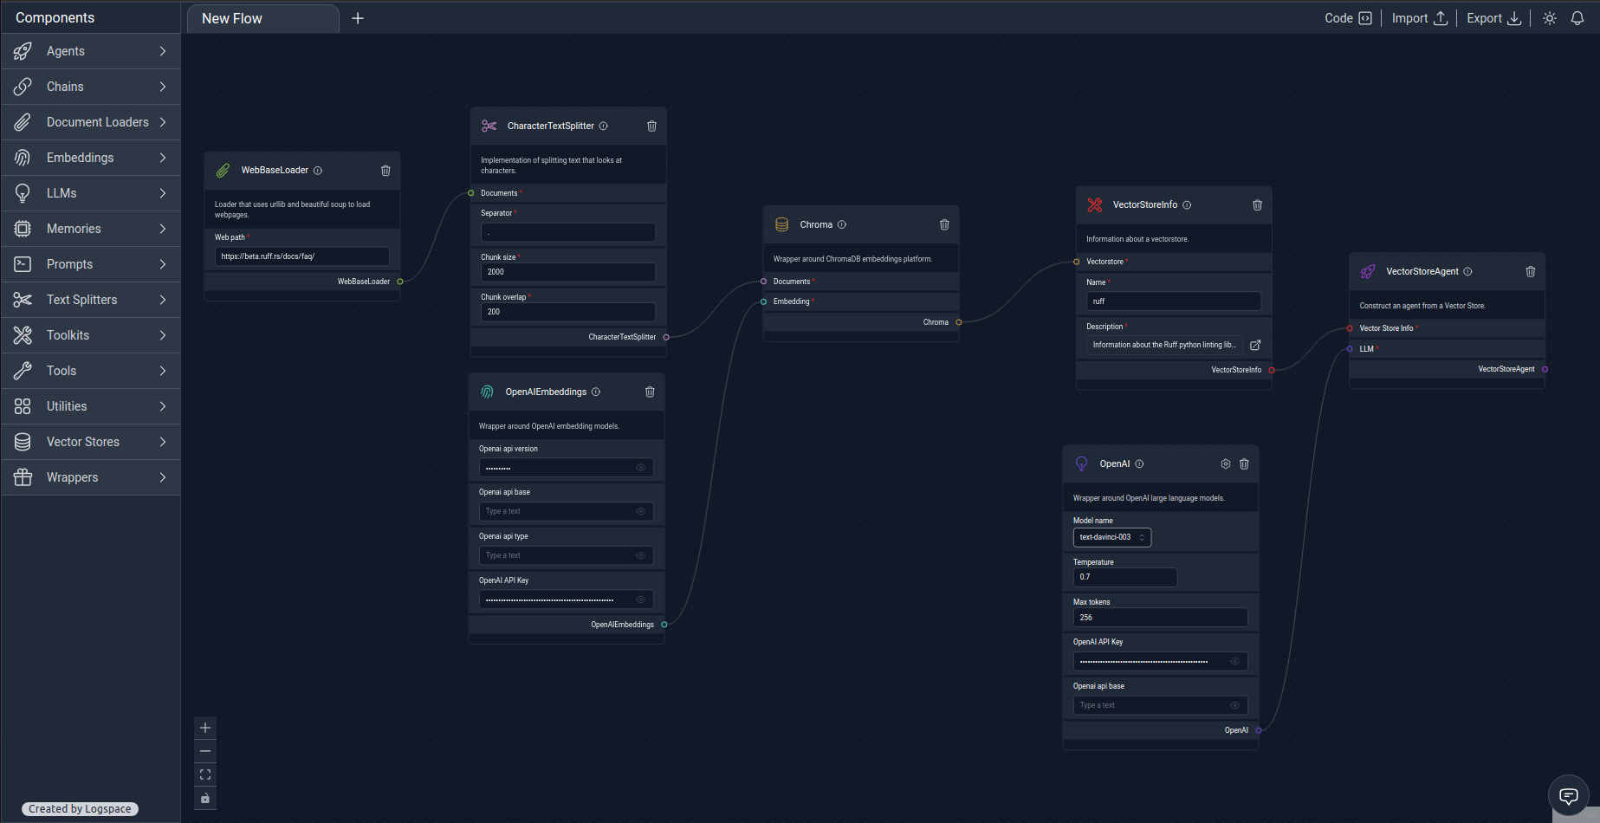1600x823 pixels.
Task: Reveal Openai api version value
Action: click(641, 468)
